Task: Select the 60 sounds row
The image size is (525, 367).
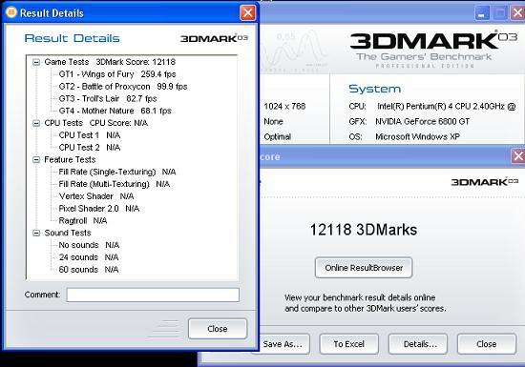Action: coord(89,270)
